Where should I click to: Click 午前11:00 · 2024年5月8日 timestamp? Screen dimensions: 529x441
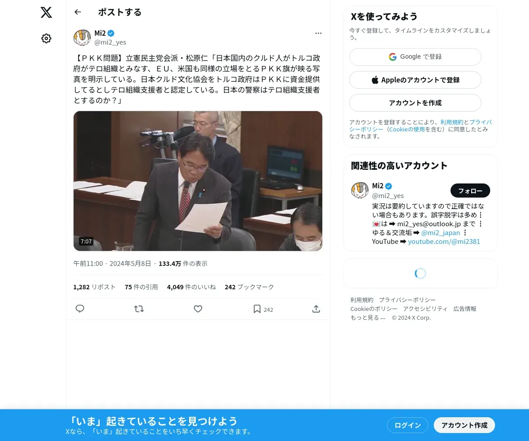coord(112,264)
